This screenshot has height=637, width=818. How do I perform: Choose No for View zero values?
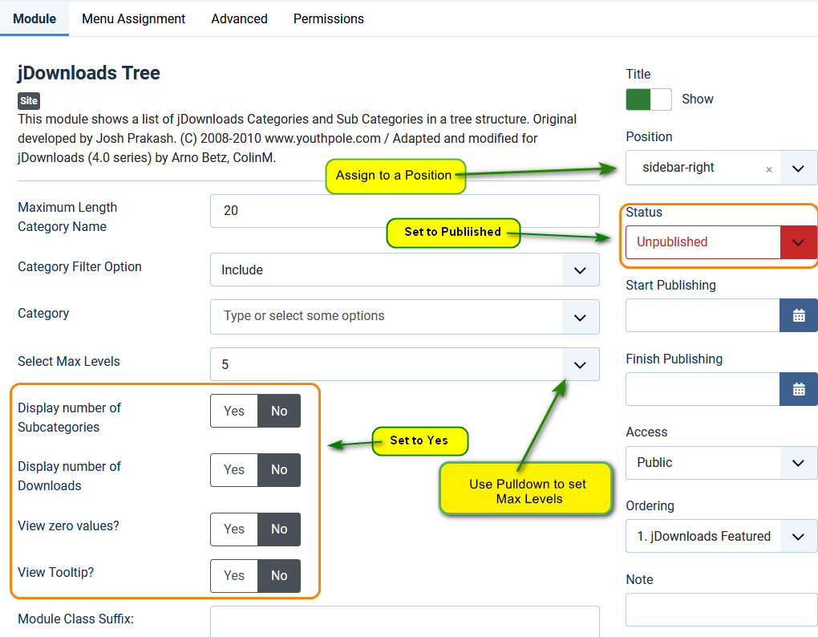pos(279,529)
